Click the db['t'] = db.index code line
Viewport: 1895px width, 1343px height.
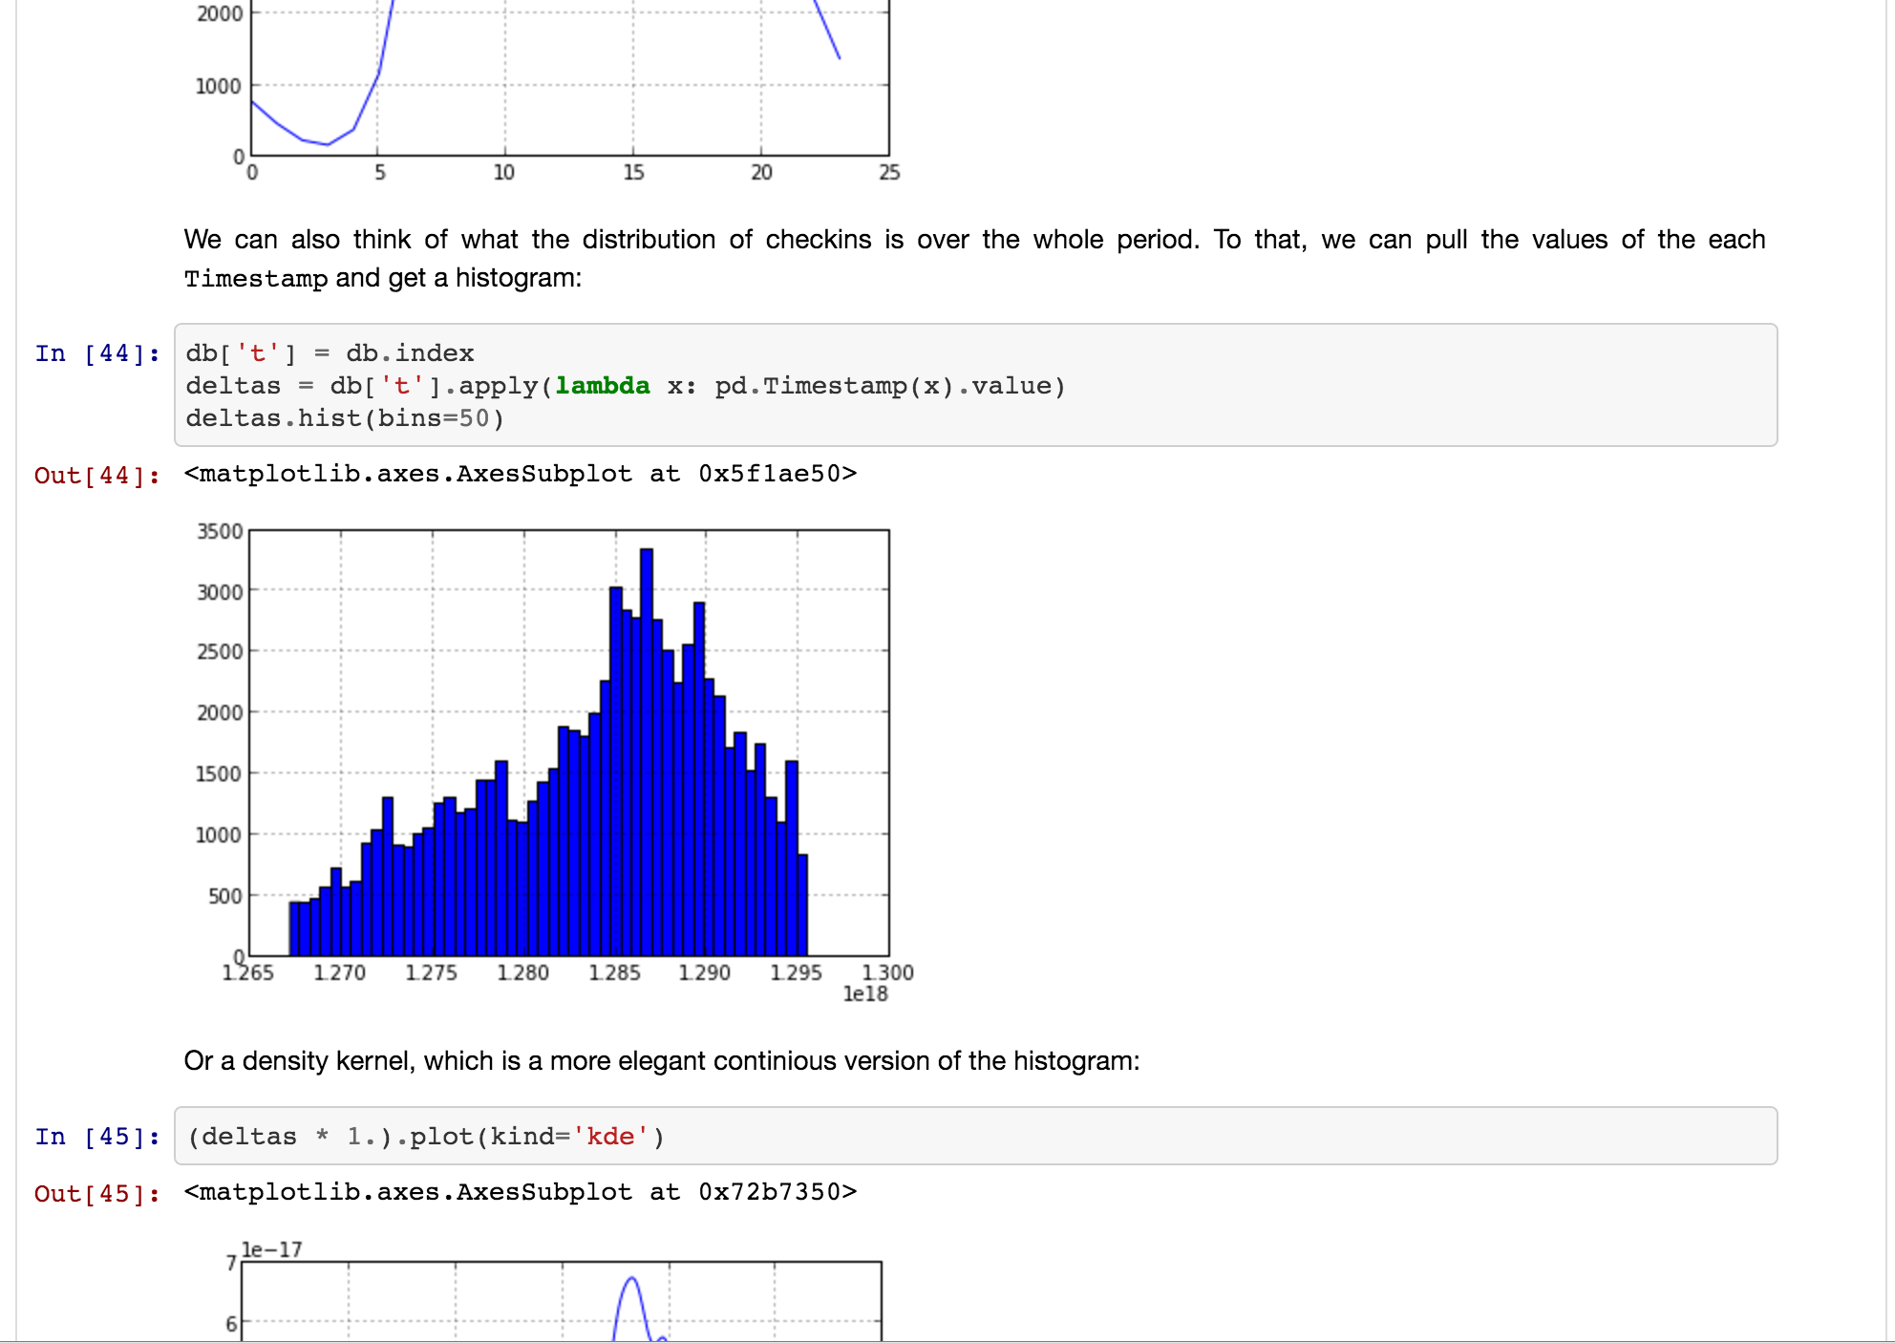click(x=330, y=353)
